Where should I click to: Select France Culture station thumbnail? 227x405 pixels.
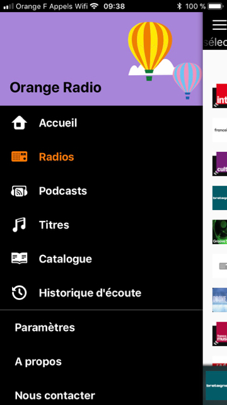click(220, 164)
